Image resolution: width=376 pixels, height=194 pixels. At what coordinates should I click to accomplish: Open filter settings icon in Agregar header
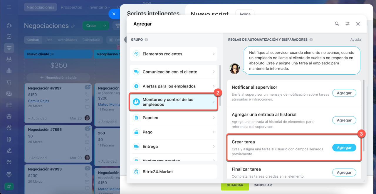coord(348,24)
